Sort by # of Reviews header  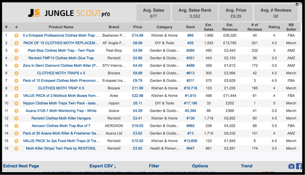click(255, 27)
